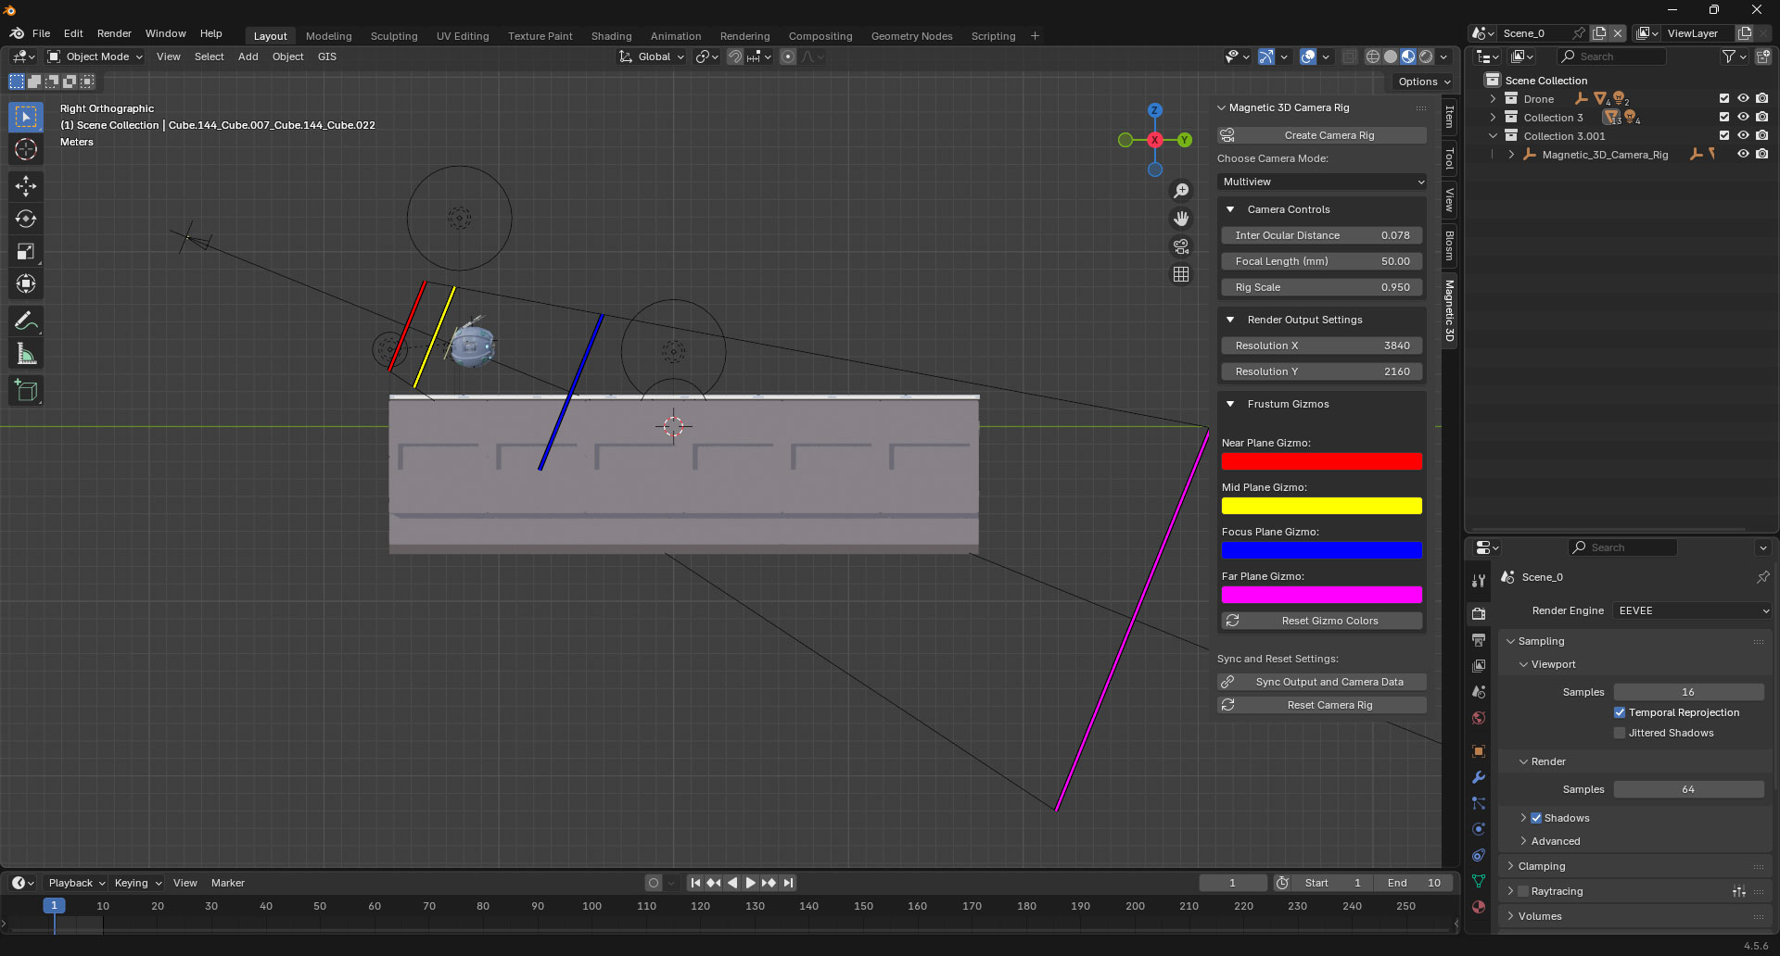Open the Render properties tab icon
This screenshot has width=1780, height=956.
(x=1479, y=613)
